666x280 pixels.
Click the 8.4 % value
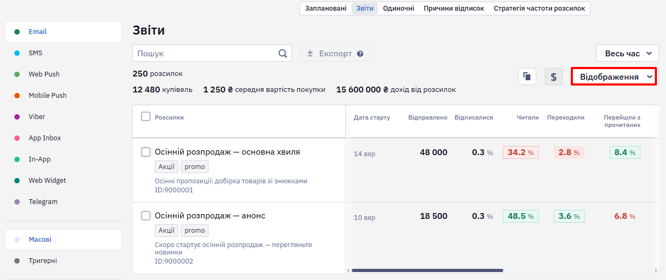[625, 152]
